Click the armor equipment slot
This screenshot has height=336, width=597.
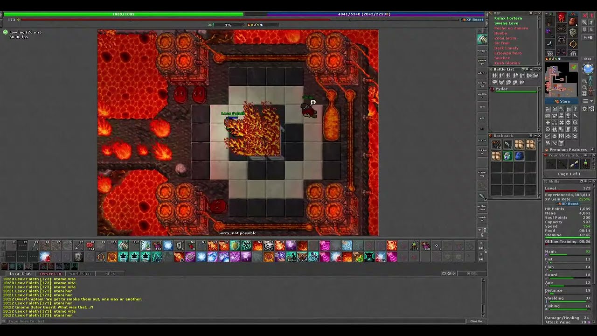click(562, 28)
